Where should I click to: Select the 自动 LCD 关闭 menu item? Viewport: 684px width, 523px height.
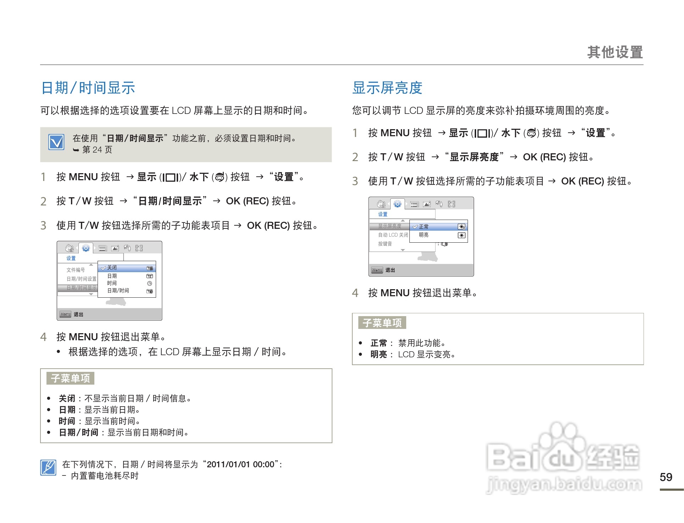[393, 235]
